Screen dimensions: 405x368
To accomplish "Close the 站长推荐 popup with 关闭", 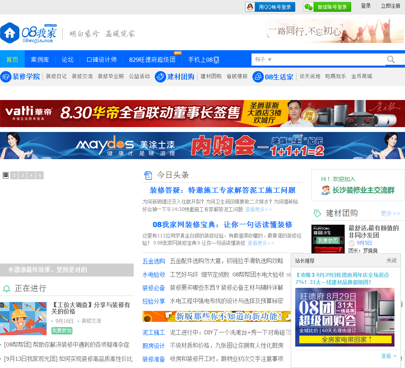I will pos(391,261).
